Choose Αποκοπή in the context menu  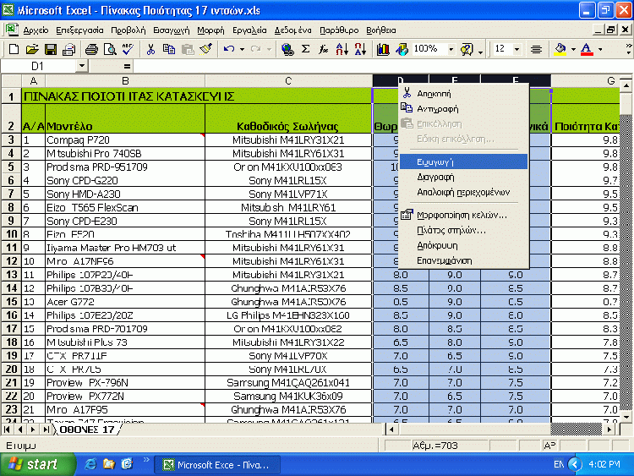coord(463,94)
